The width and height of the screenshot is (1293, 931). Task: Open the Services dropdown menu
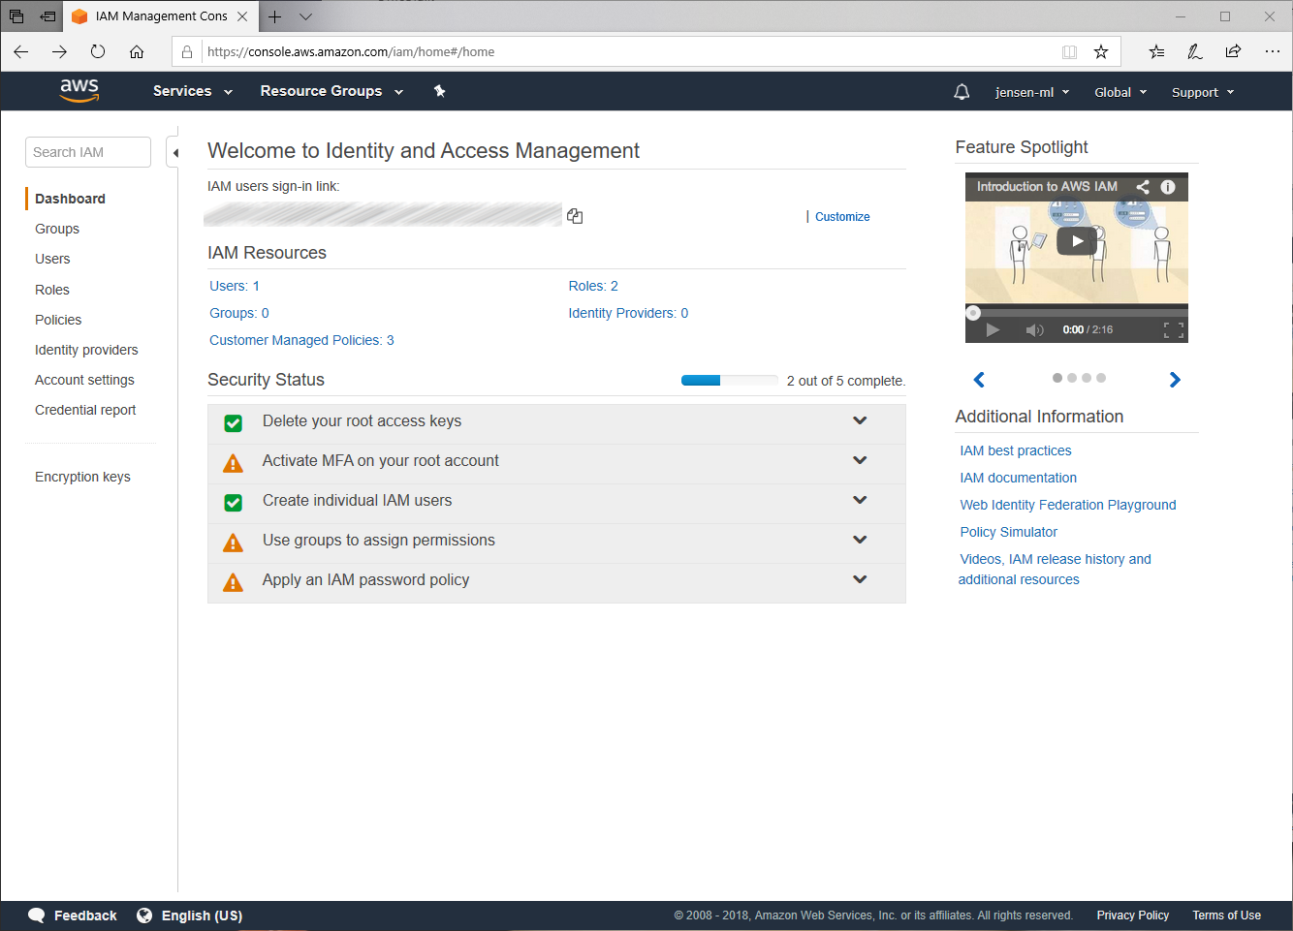[193, 91]
